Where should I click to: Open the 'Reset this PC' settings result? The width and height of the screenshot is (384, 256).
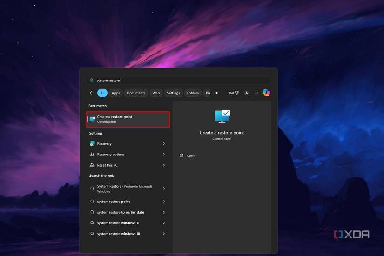128,165
